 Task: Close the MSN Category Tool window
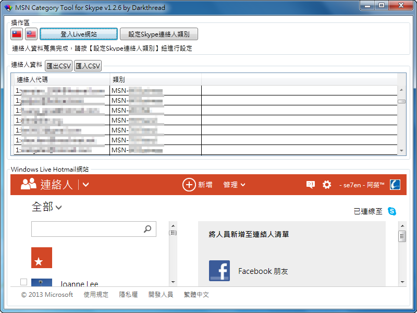click(401, 5)
